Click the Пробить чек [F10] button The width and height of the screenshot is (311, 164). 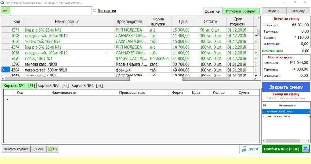pyautogui.click(x=286, y=149)
